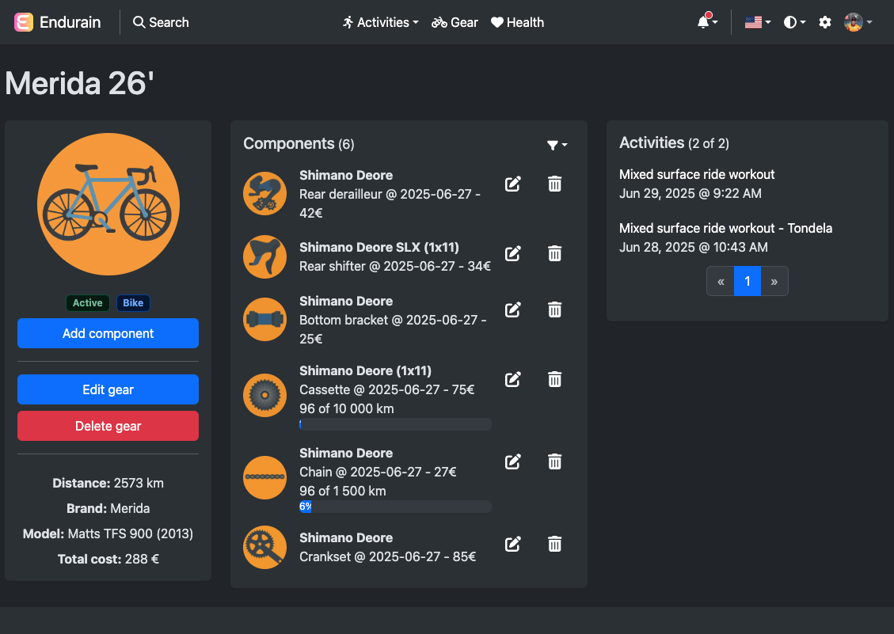Delete the chain component
Image resolution: width=894 pixels, height=634 pixels.
554,461
